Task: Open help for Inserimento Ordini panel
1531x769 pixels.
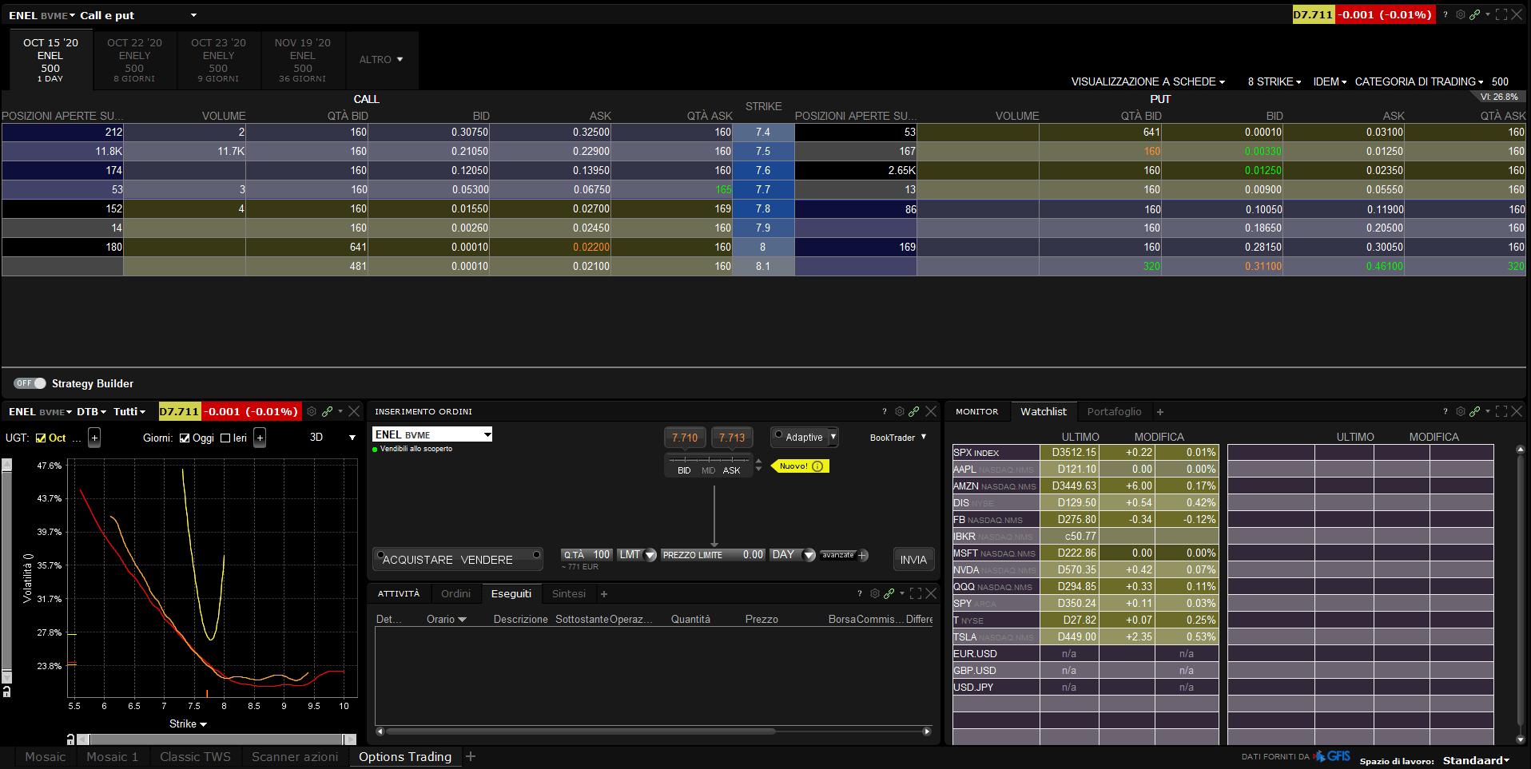Action: (x=884, y=411)
